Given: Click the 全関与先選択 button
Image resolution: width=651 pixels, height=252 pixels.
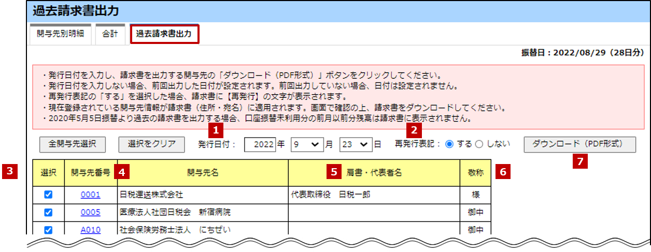Looking at the screenshot, I should click(73, 144).
